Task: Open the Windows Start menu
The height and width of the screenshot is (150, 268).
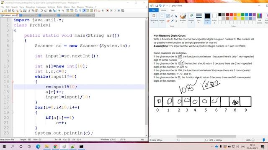Action: (x=4, y=146)
